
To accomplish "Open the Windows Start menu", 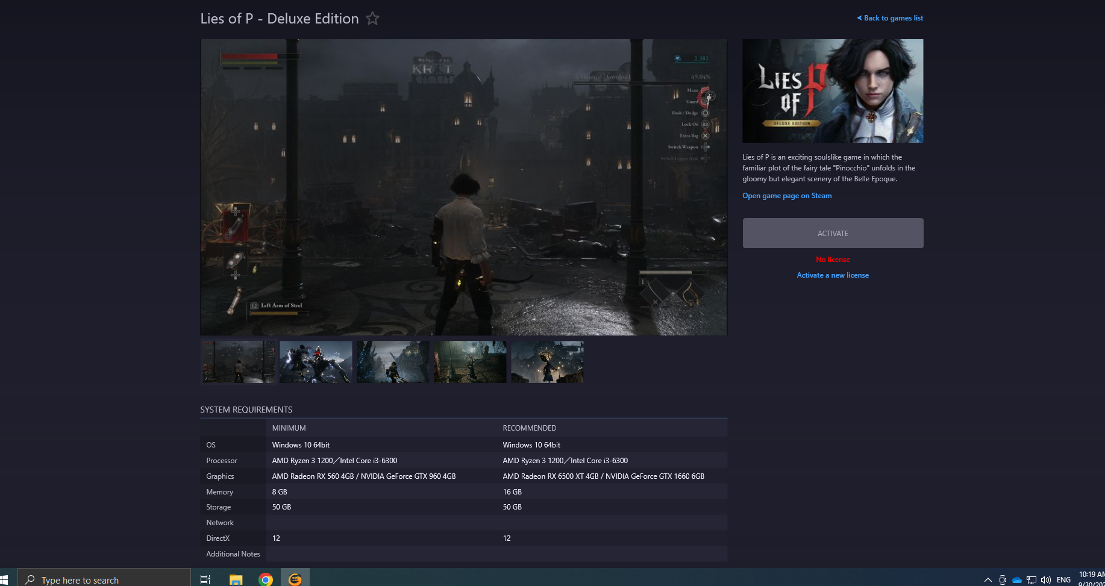I will click(4, 579).
